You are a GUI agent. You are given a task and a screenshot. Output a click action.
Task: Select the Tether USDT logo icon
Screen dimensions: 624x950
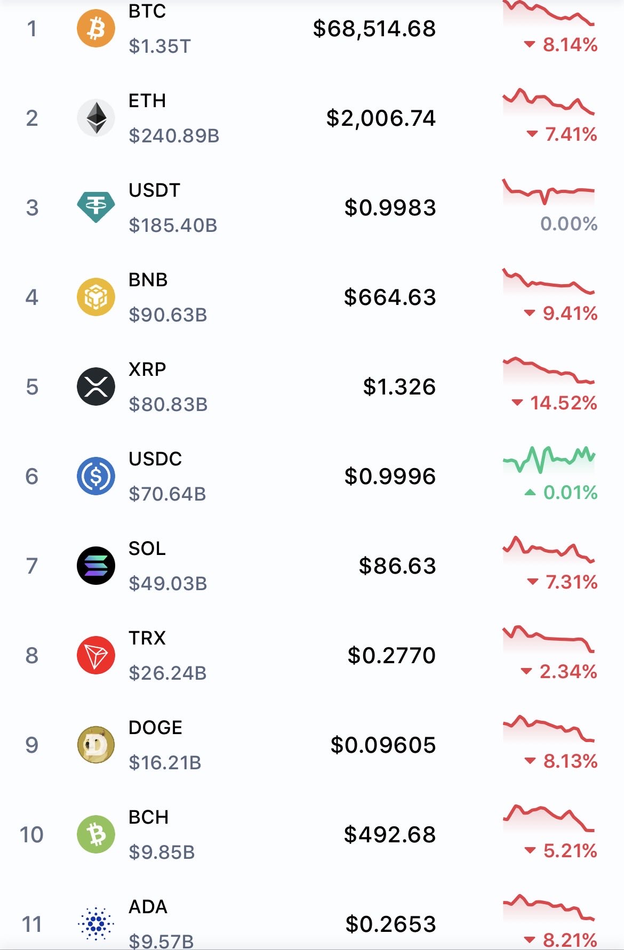[96, 207]
